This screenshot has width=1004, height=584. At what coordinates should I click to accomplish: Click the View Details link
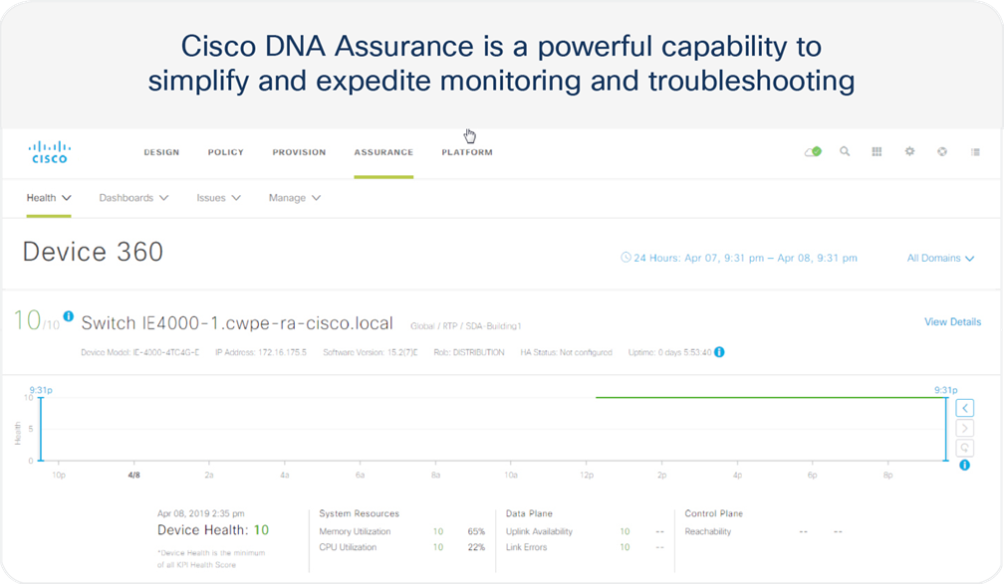coord(953,321)
